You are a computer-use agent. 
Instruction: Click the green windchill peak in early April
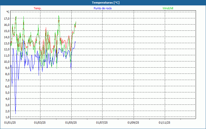pyautogui.click(x=59, y=16)
